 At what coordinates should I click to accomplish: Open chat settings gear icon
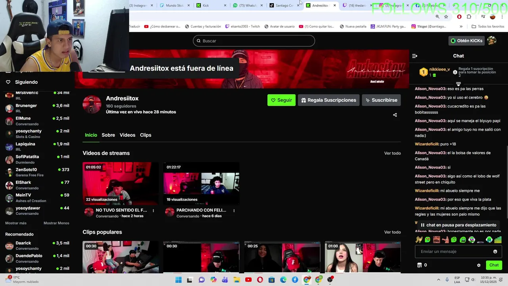(x=479, y=265)
